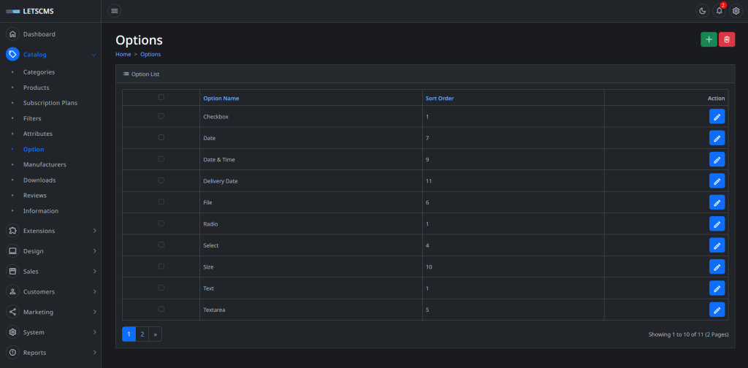
Task: Open Subscription Plans in Catalog menu
Action: [x=50, y=103]
